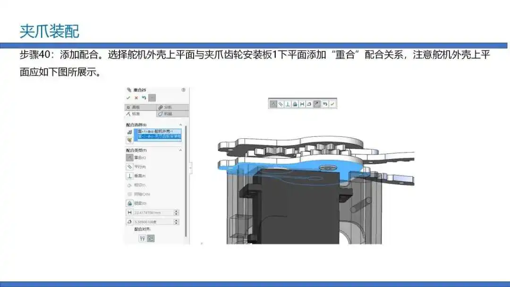Click the undo arrow in the 重合25 panel header
Image resolution: width=510 pixels, height=287 pixels.
(144, 98)
